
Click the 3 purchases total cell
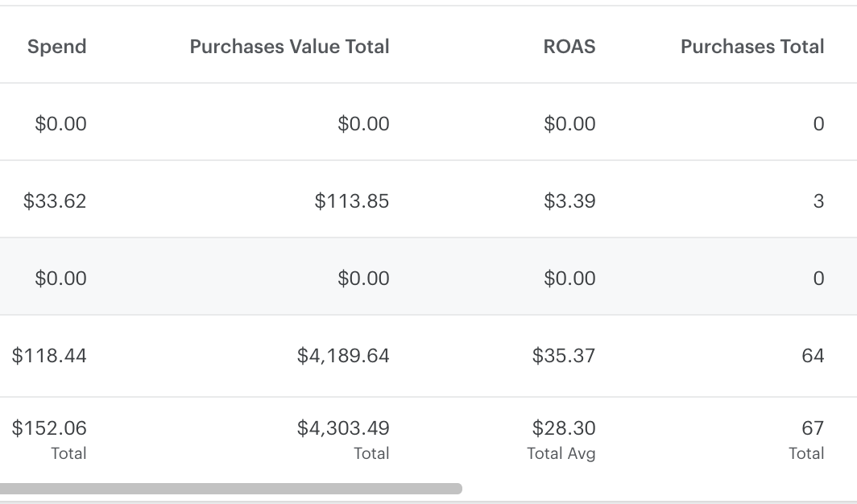[x=818, y=201]
